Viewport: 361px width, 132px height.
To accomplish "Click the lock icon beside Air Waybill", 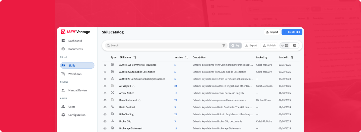I will click(134, 86).
